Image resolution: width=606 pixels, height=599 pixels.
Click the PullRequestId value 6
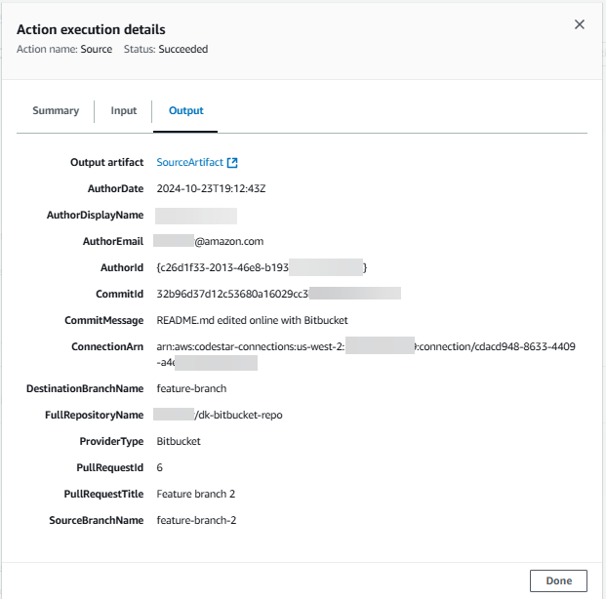click(x=160, y=467)
